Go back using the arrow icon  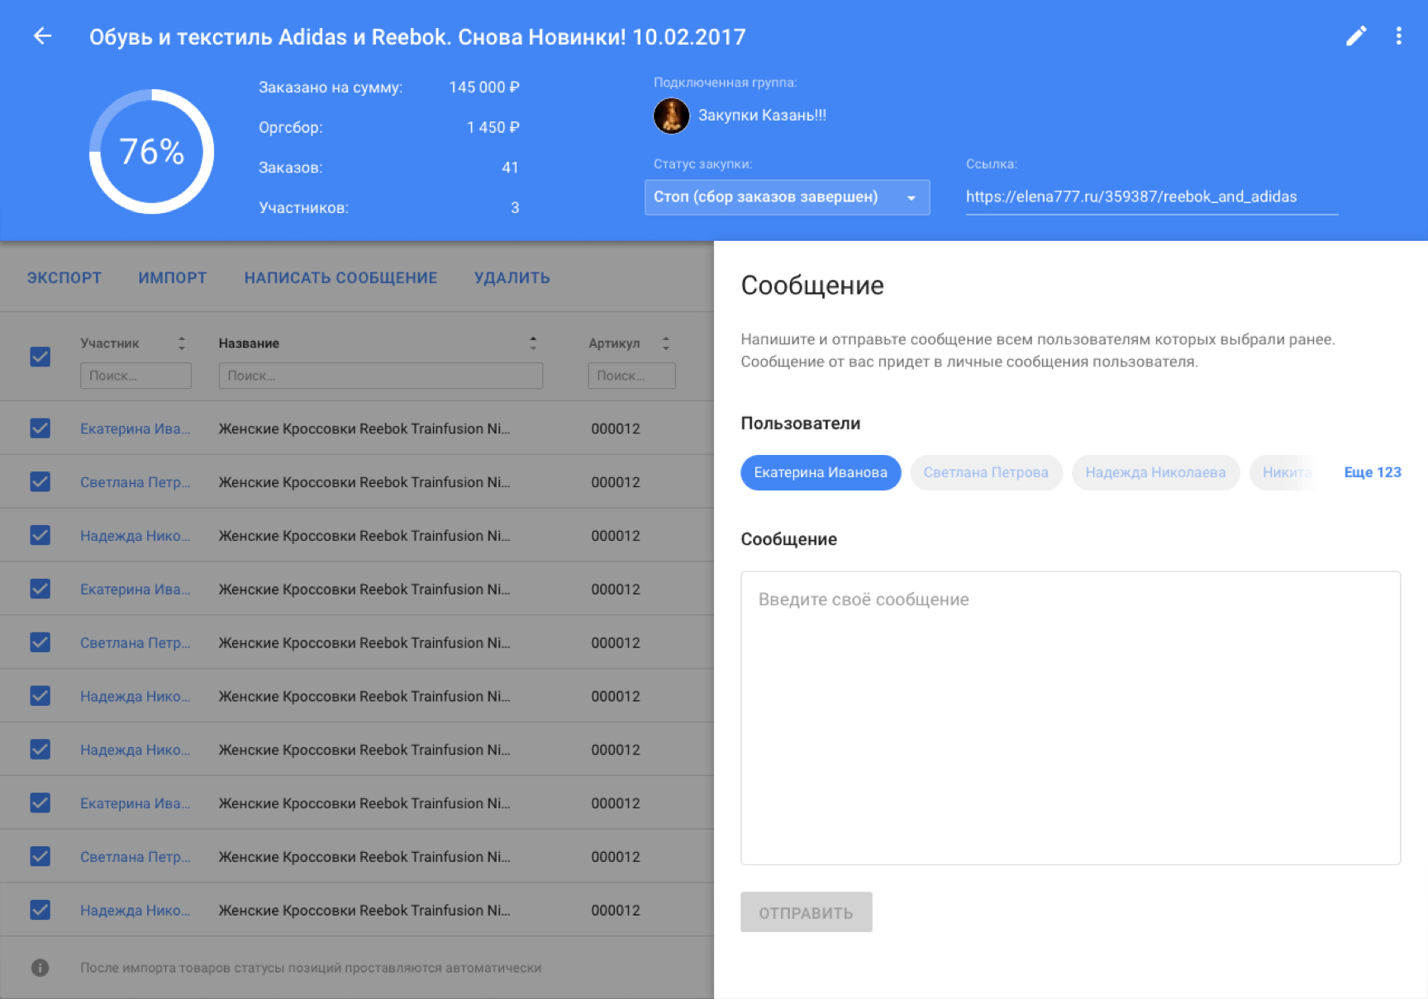(42, 36)
